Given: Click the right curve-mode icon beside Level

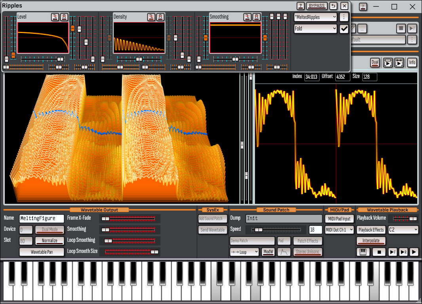Looking at the screenshot, I should [x=64, y=17].
